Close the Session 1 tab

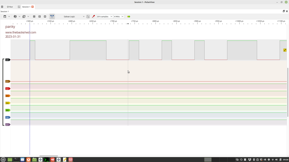32,7
